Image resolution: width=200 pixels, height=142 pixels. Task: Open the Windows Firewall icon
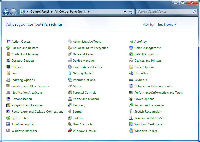tap(70, 131)
